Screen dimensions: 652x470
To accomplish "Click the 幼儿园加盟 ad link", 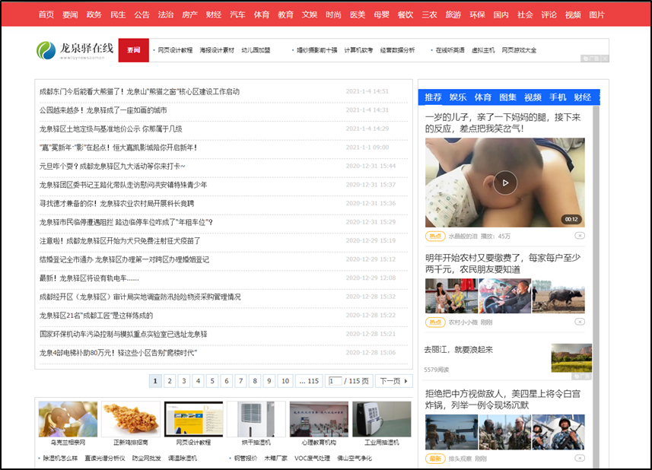I will click(x=256, y=50).
